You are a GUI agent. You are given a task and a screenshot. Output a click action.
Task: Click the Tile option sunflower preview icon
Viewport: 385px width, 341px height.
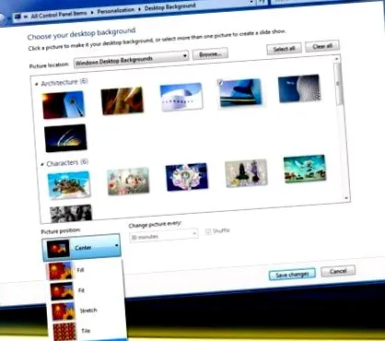64,332
